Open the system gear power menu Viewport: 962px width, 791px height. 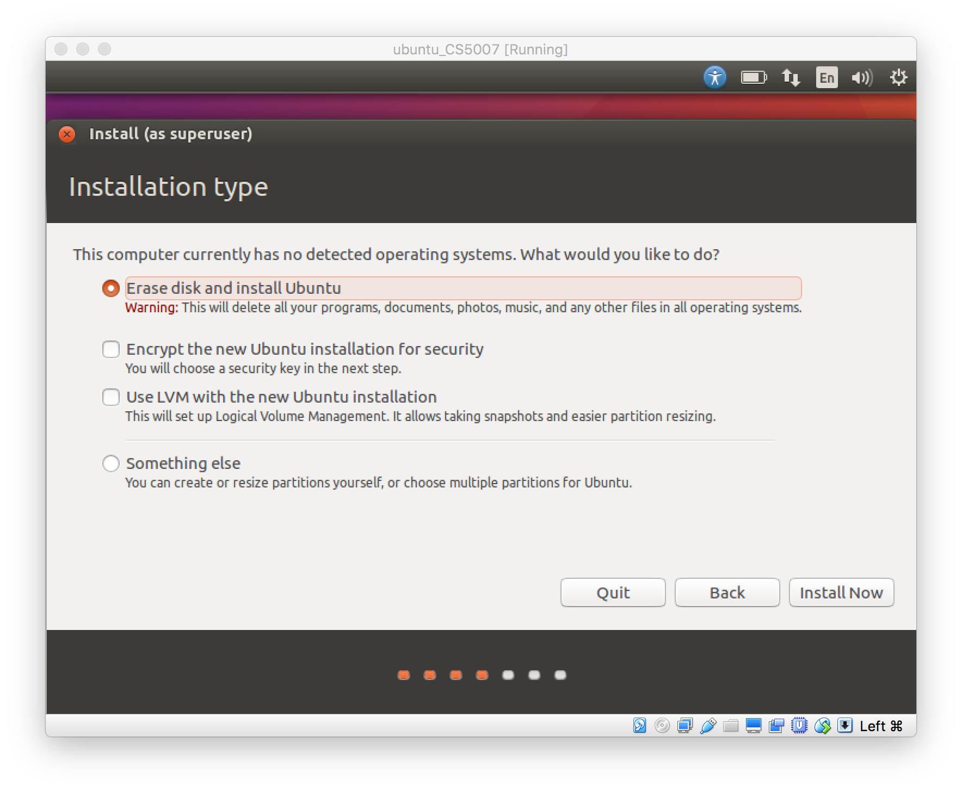898,77
